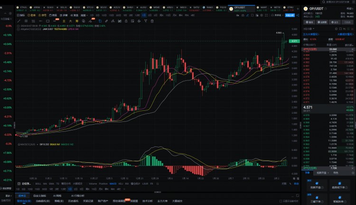Collapse the right order book panel handle
Image resolution: width=356 pixels, height=205 pixels.
pos(301,125)
